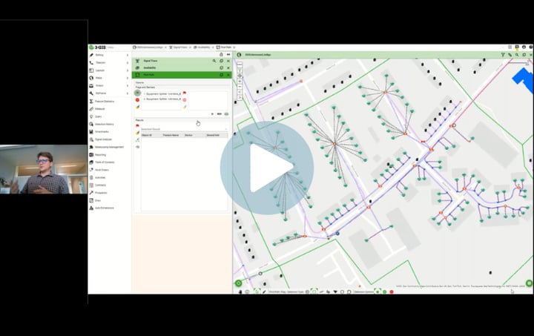Click the map filter funnel icon
534x336 pixels.
point(503,55)
